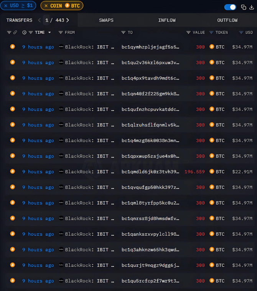Open the TIME column filter icon

tap(31, 33)
